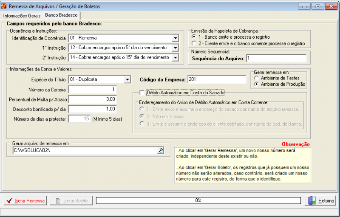Click 'Campos requeridos pelo banco Bradesco' heading
Screen dimensions: 340x217
tap(54, 24)
